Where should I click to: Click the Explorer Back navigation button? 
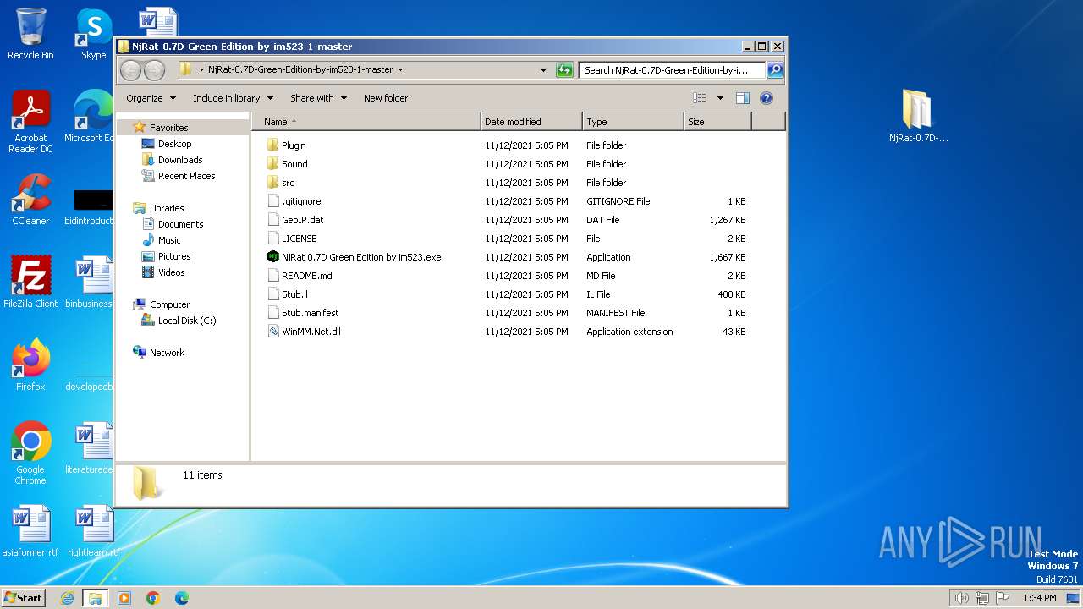(x=130, y=70)
